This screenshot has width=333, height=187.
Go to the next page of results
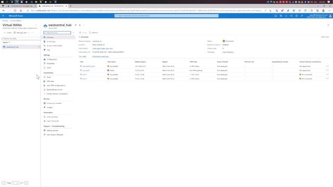(x=27, y=183)
